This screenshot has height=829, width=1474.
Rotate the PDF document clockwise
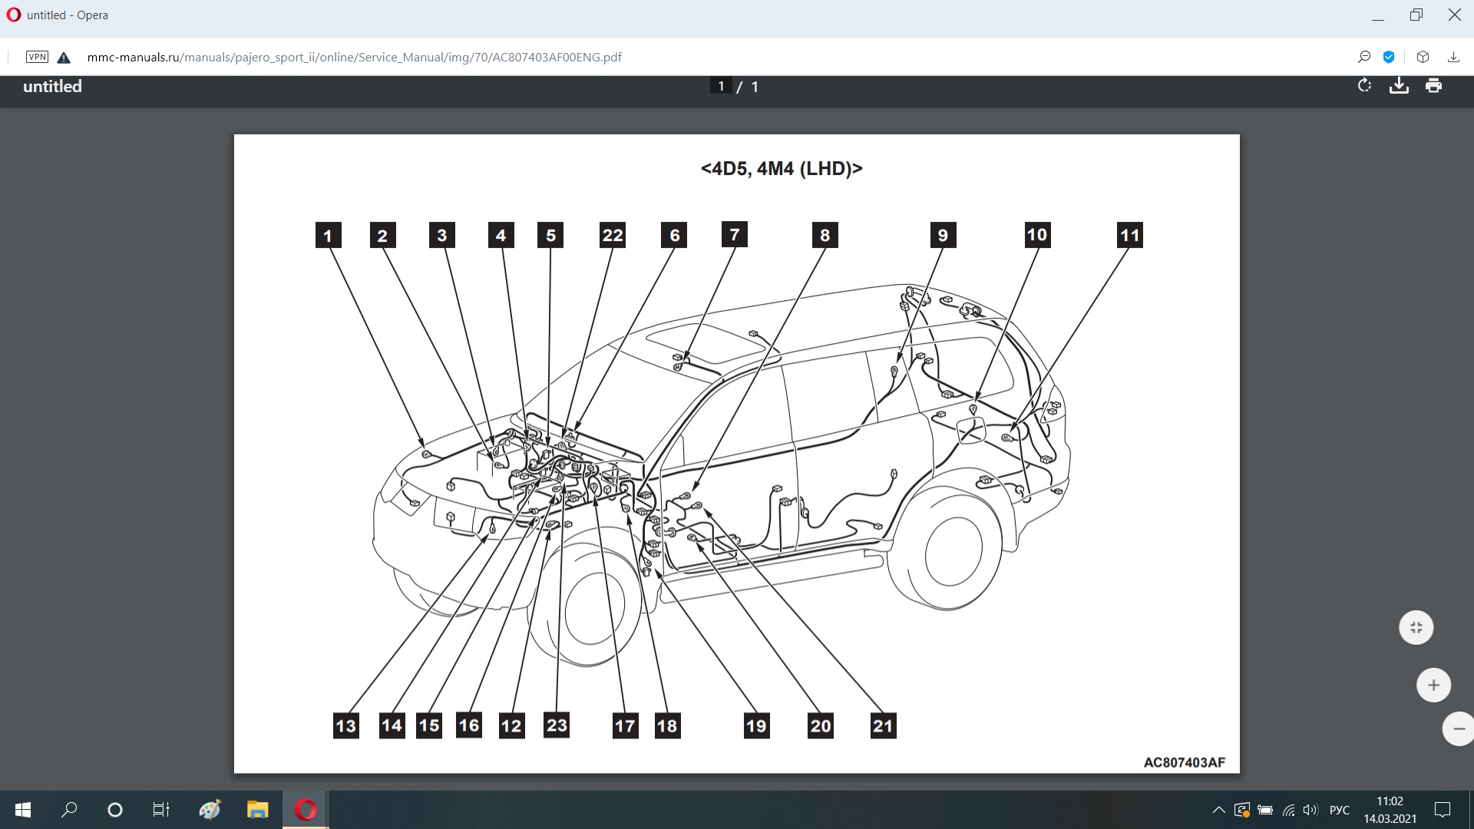tap(1364, 85)
